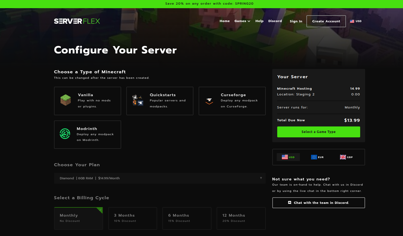The height and width of the screenshot is (236, 403).
Task: Click the 20% Discount label
Action: [234, 221]
